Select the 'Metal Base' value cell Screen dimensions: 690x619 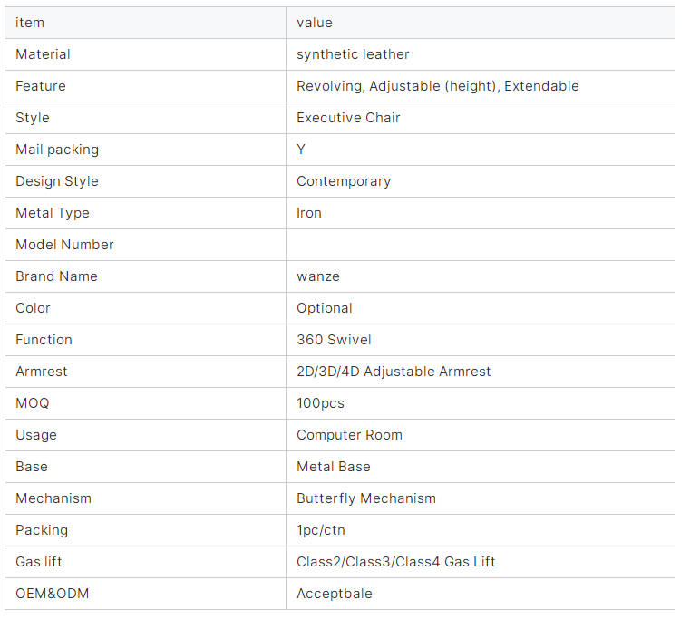(334, 467)
